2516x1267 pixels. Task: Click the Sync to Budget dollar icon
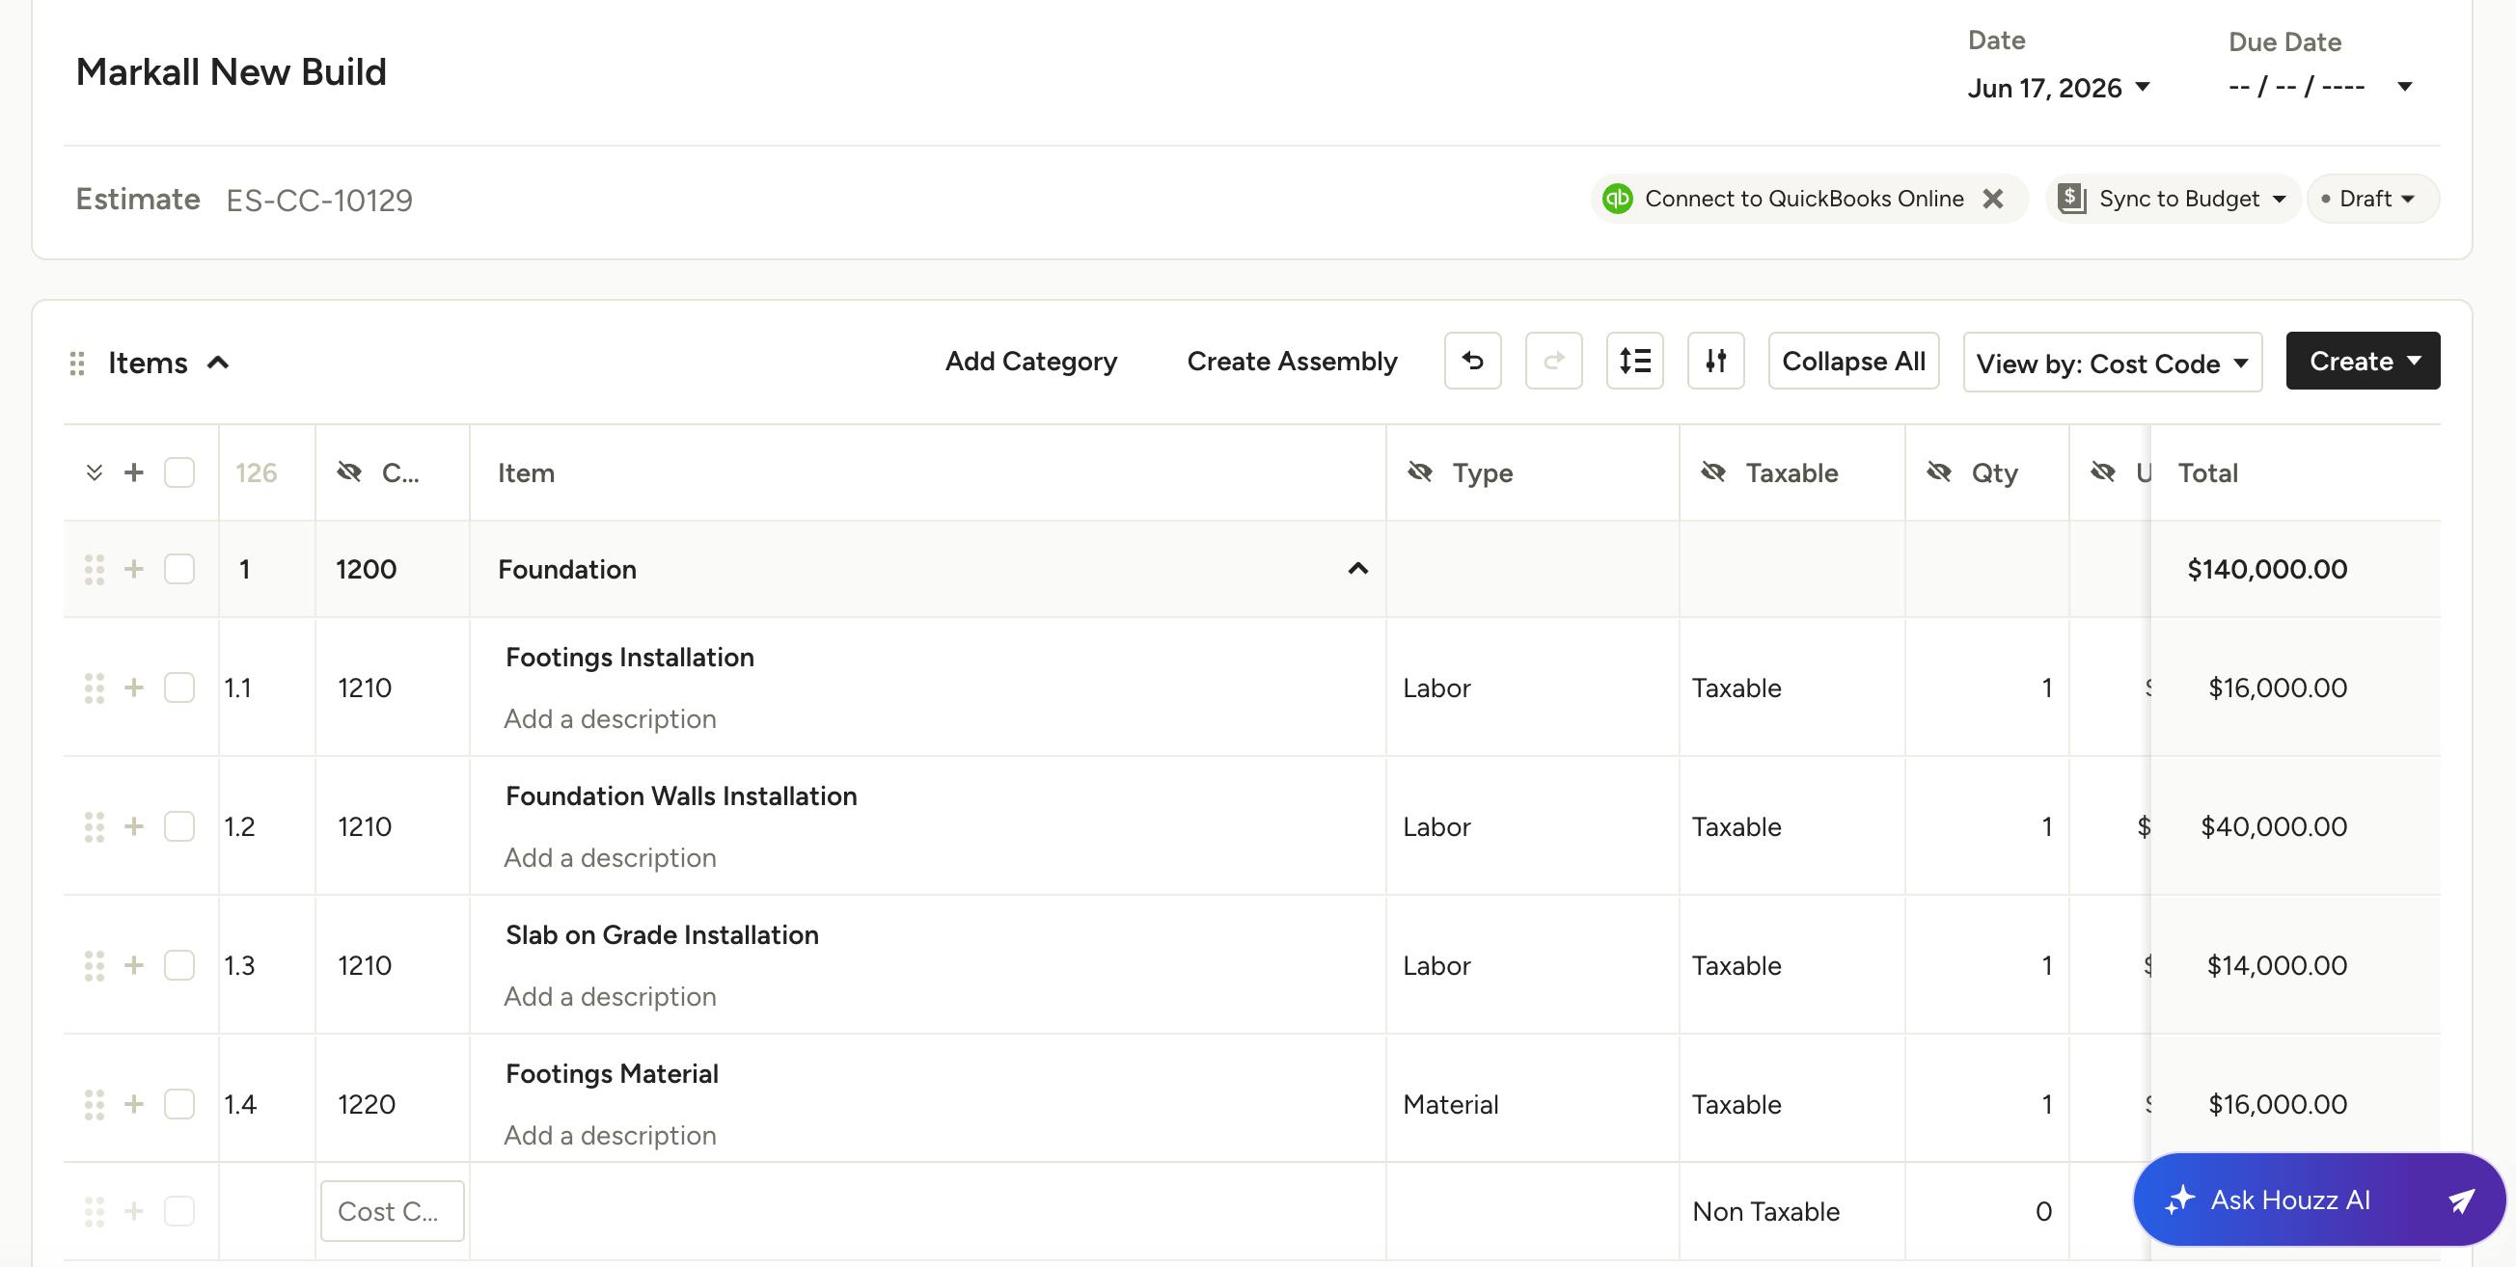coord(2072,199)
